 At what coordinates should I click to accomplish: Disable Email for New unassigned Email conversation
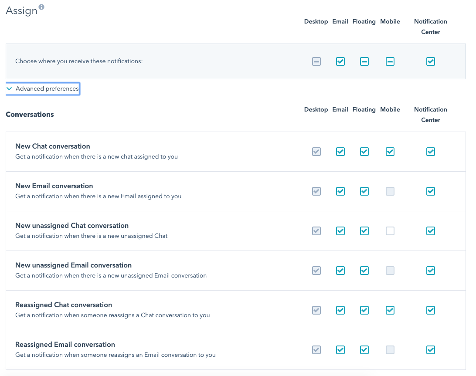340,271
